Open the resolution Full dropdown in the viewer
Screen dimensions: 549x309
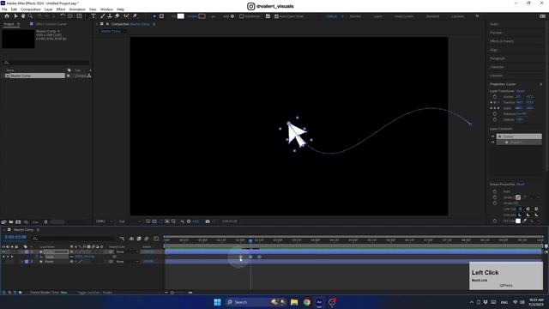pyautogui.click(x=130, y=221)
